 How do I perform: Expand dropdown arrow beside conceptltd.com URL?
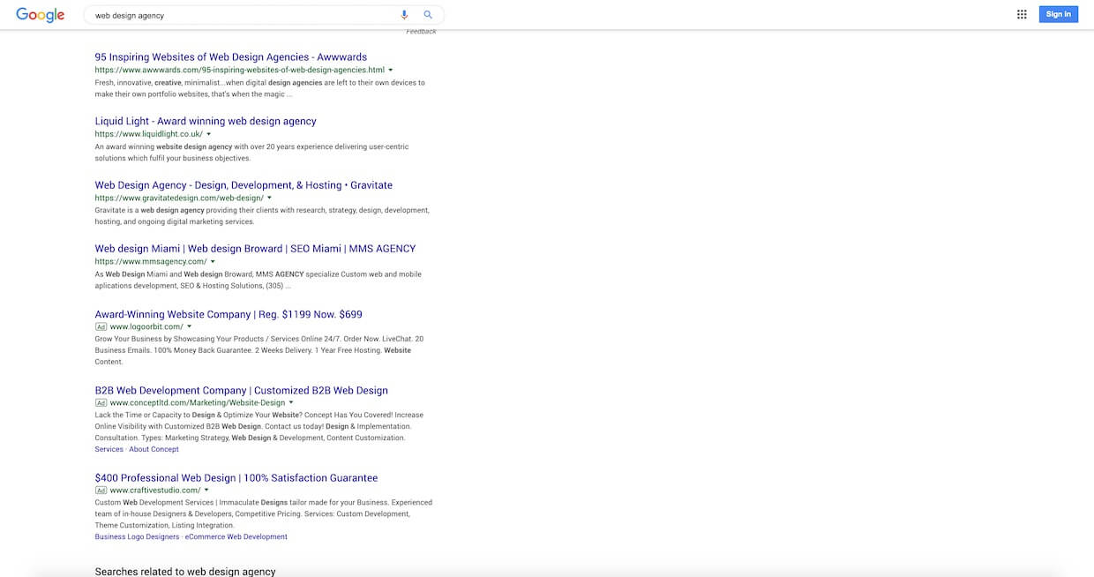pyautogui.click(x=292, y=402)
